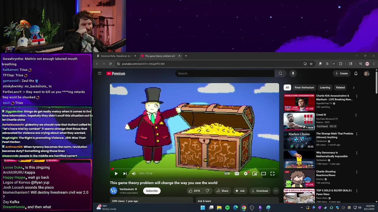The width and height of the screenshot is (378, 212).
Task: Open Spotify from taskbar
Action: (x=227, y=208)
